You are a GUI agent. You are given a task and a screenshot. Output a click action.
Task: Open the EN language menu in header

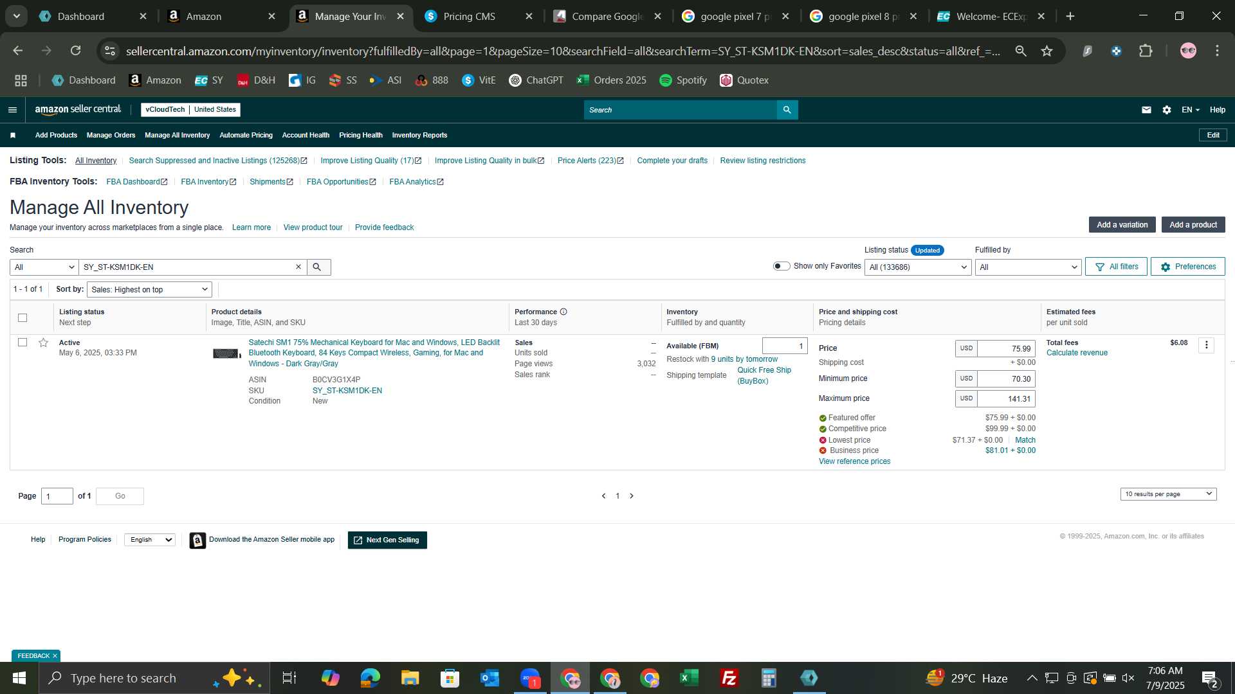pyautogui.click(x=1190, y=110)
